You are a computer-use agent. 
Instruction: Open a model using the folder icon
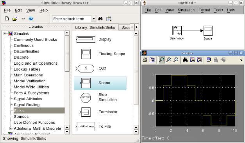point(15,19)
